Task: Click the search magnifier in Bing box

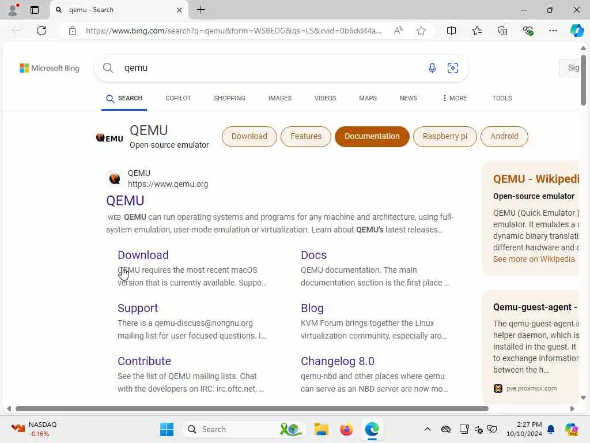Action: 108,68
